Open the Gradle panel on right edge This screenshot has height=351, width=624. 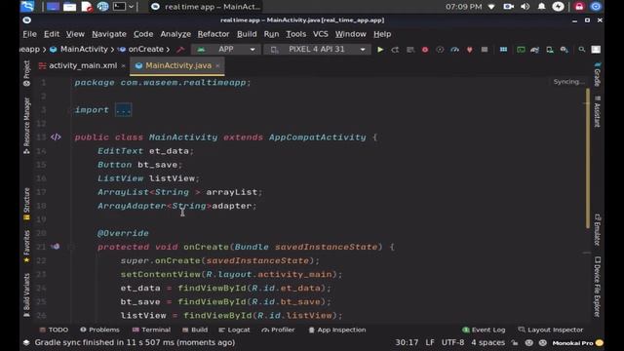597,74
